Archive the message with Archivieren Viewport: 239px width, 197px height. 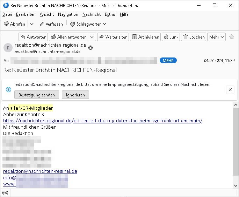pyautogui.click(x=145, y=37)
